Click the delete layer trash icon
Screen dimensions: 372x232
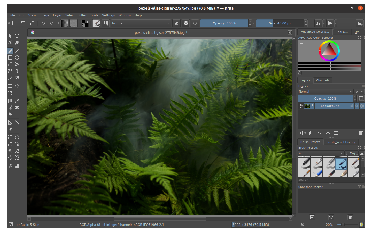click(x=361, y=133)
